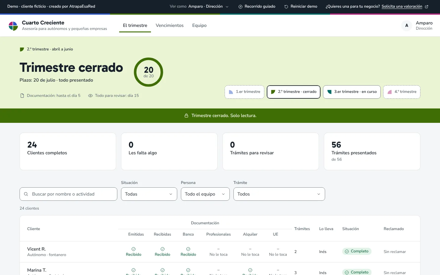Click the check icon under Banco for Vicent R.

(188, 249)
